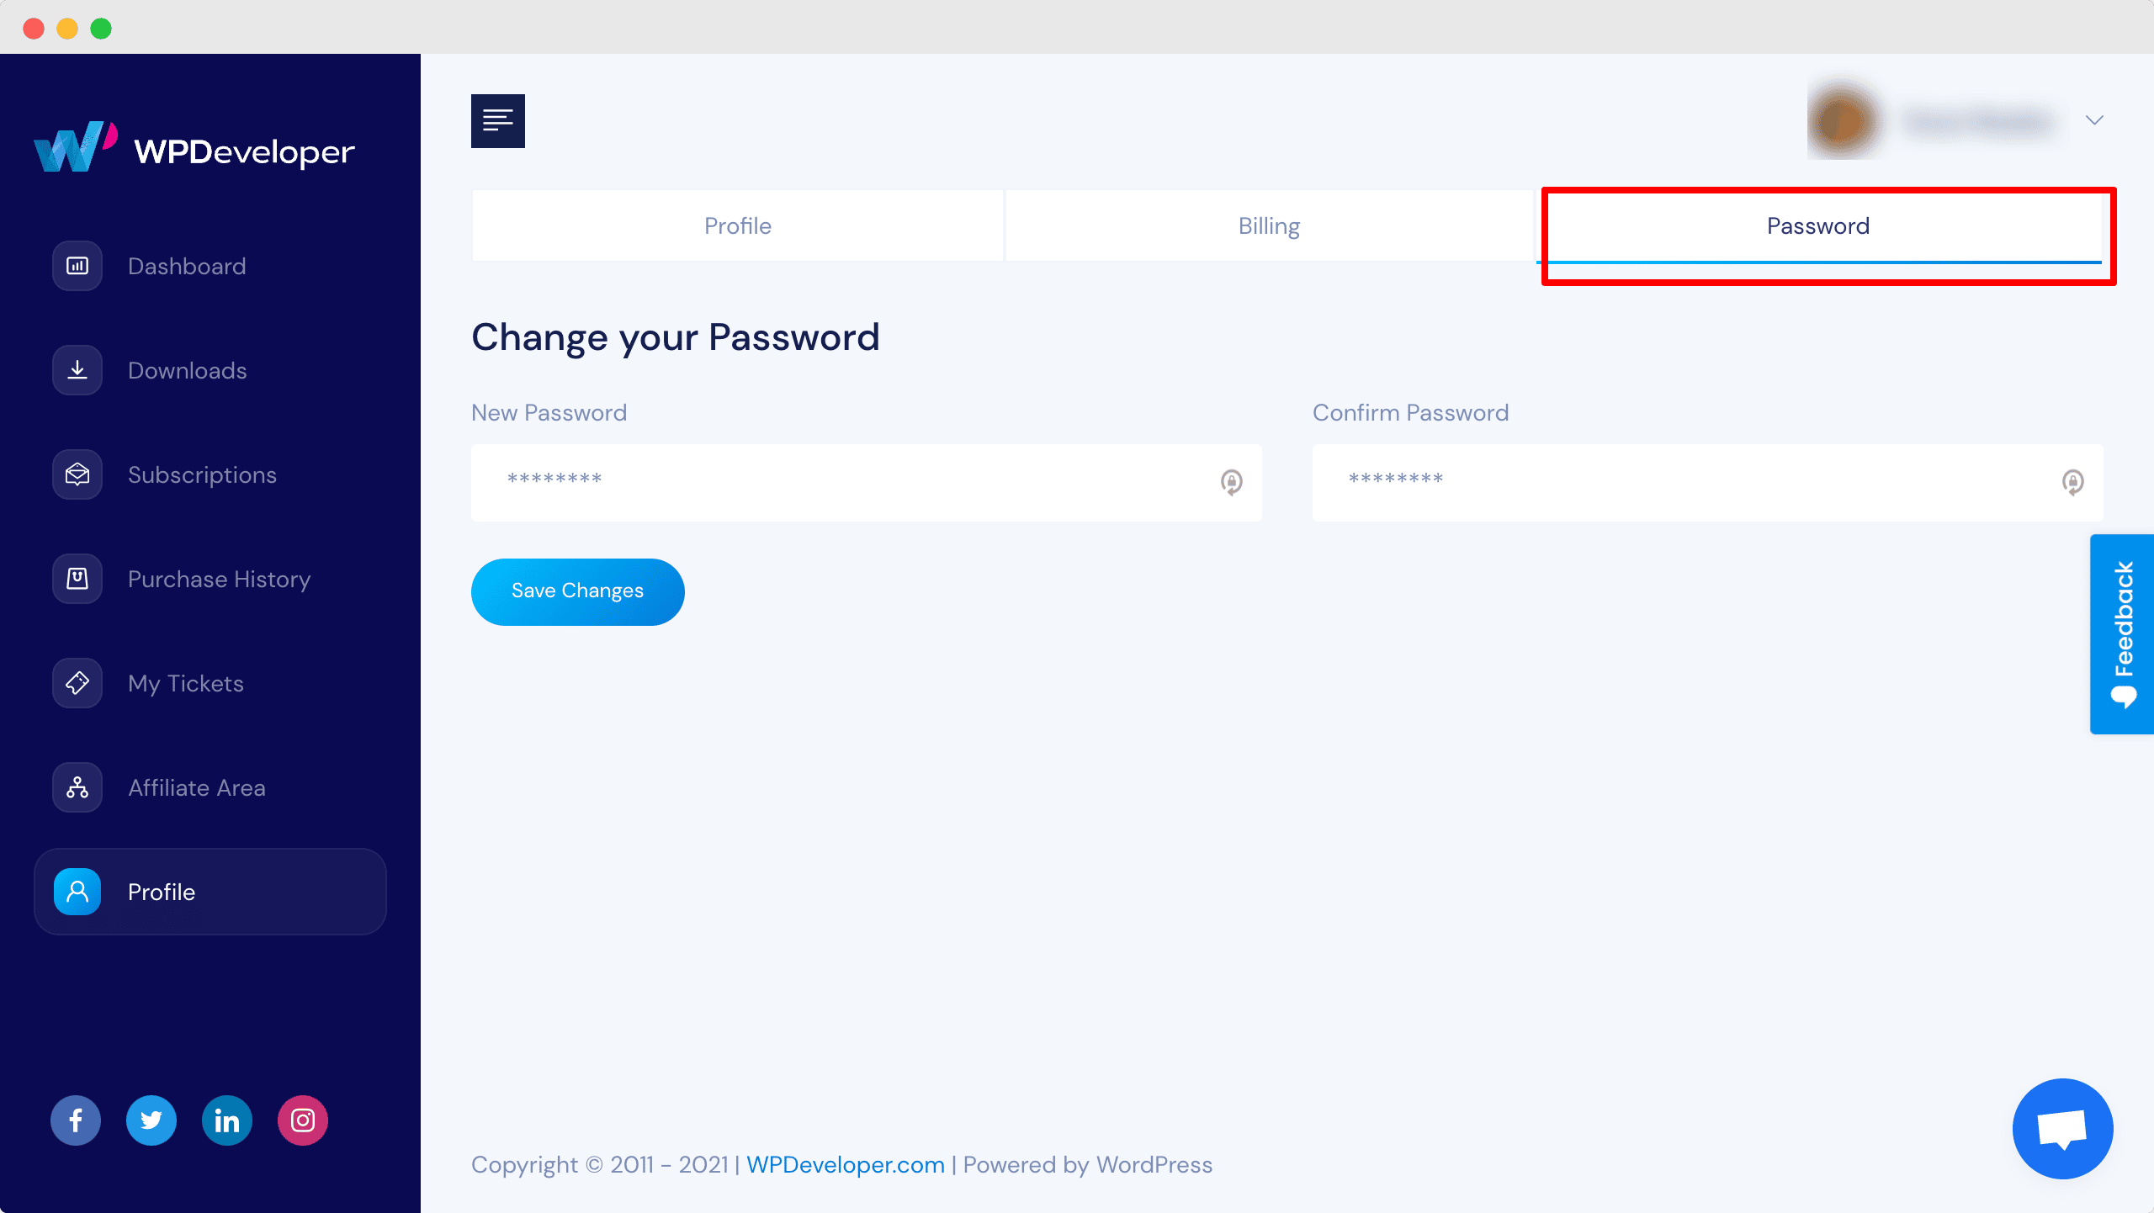Switch to the Billing tab
The image size is (2154, 1213).
[x=1271, y=225]
